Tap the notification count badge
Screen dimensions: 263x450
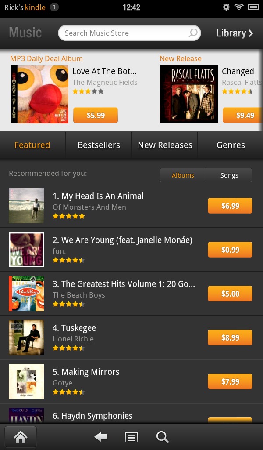pos(54,7)
